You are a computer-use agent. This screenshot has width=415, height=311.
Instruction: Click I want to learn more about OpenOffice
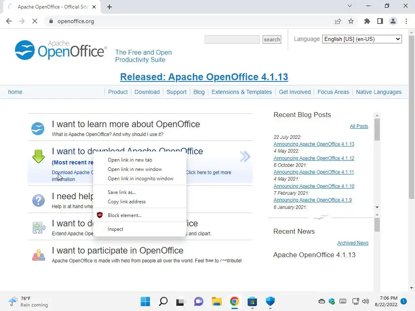tap(126, 124)
